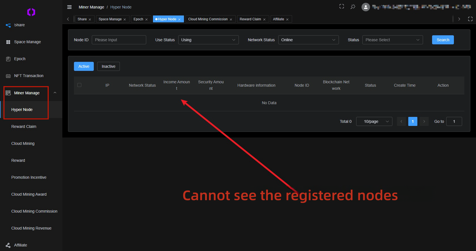
Task: Click the hamburger menu collapse icon
Action: click(x=69, y=7)
